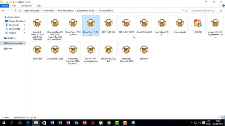Click the properties icon in the title bar
225x126 pixels.
tap(7, 2)
